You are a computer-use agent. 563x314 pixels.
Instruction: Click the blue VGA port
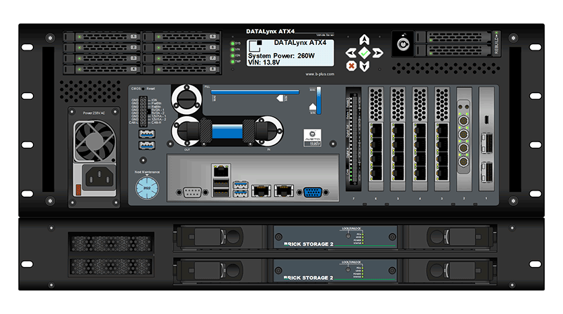(x=313, y=193)
